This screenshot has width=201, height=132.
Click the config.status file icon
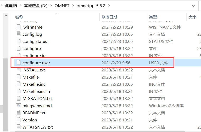tap(18, 41)
